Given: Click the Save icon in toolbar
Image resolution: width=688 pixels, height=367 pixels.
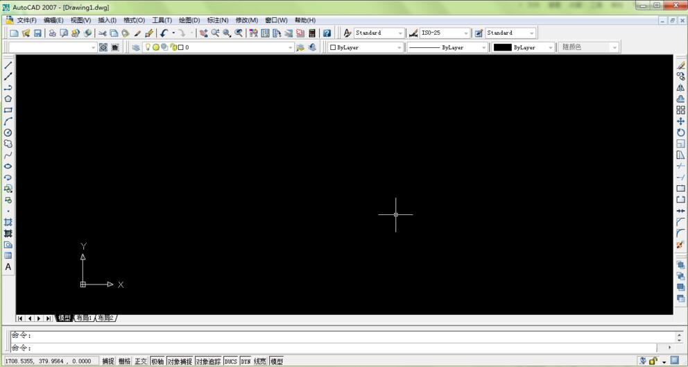Looking at the screenshot, I should 37,33.
